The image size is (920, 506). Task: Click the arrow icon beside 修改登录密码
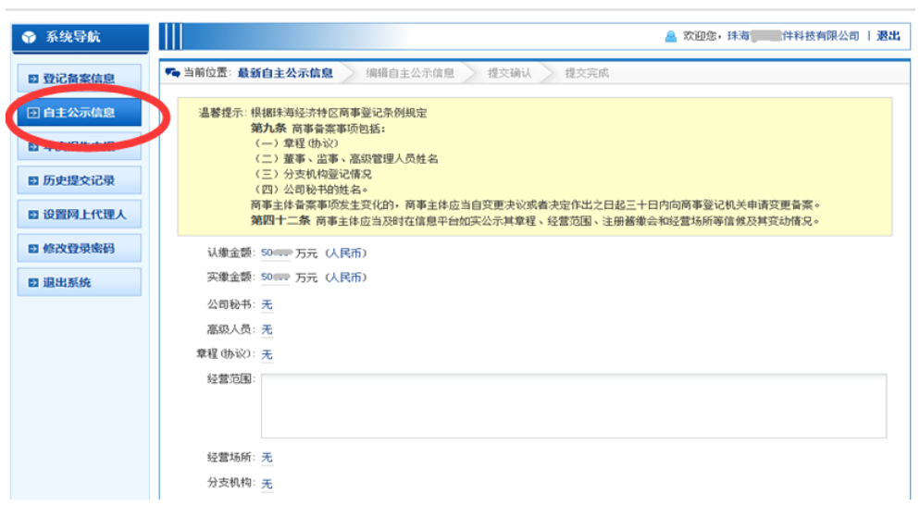33,249
